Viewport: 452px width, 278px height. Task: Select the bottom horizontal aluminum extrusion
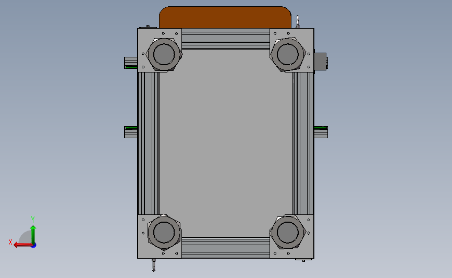(x=226, y=248)
